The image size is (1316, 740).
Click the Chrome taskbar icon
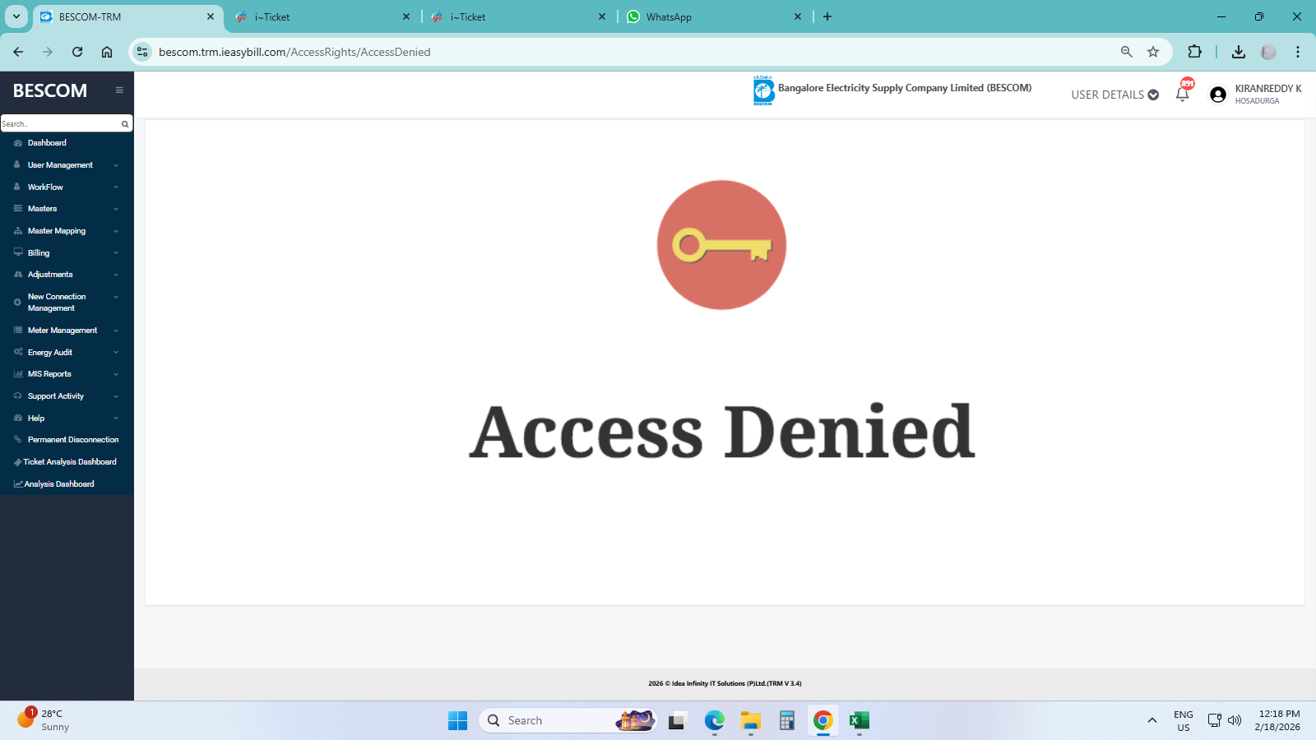click(x=823, y=721)
